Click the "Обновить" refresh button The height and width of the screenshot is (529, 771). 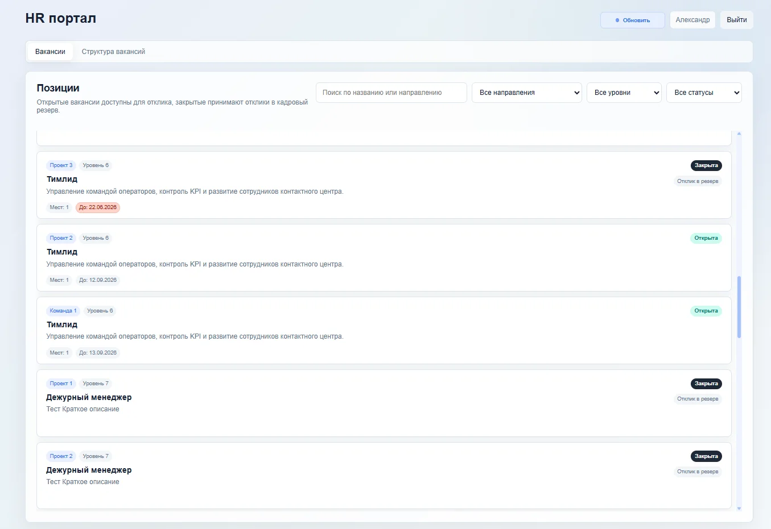click(x=632, y=20)
